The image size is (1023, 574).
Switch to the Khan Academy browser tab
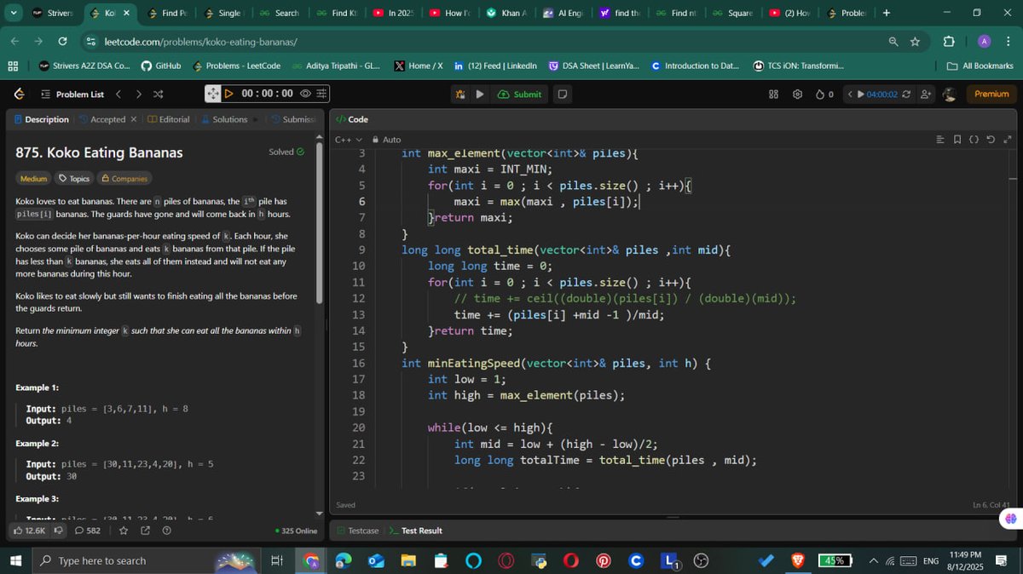507,13
